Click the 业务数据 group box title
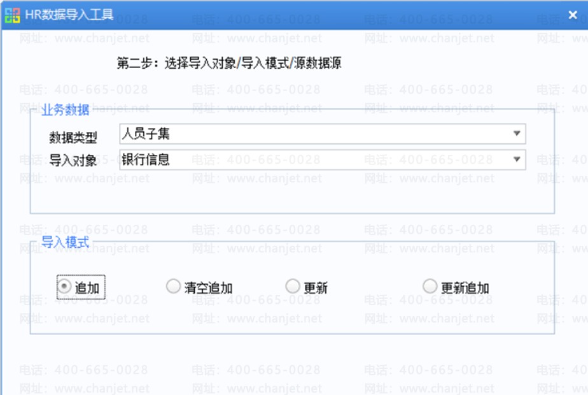This screenshot has width=588, height=395. [65, 110]
